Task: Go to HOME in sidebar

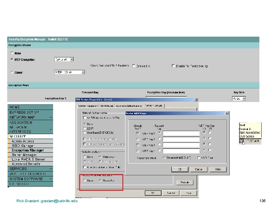Action: [30, 107]
